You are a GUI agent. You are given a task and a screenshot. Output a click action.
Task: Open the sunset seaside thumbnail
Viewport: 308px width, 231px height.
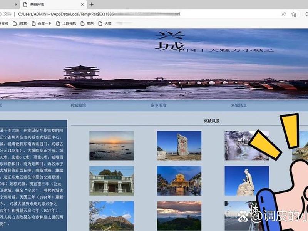(x=112, y=146)
